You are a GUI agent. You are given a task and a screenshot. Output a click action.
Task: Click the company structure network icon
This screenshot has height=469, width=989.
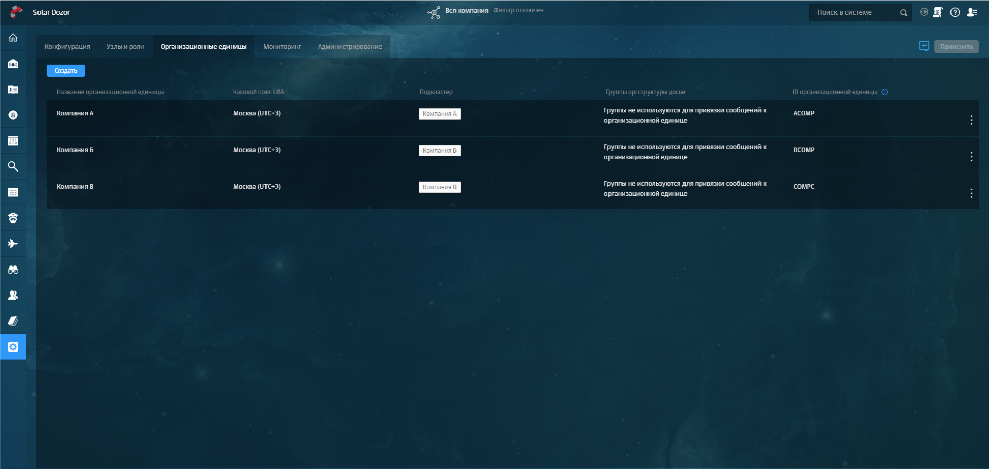click(x=434, y=12)
